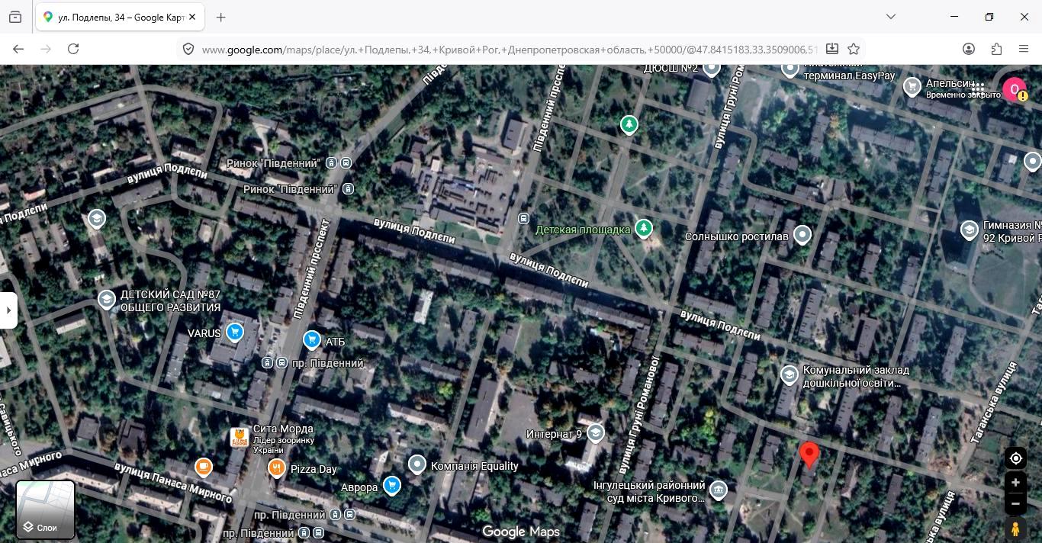The image size is (1042, 543).
Task: Expand the collapsed side panel
Action: (x=8, y=310)
